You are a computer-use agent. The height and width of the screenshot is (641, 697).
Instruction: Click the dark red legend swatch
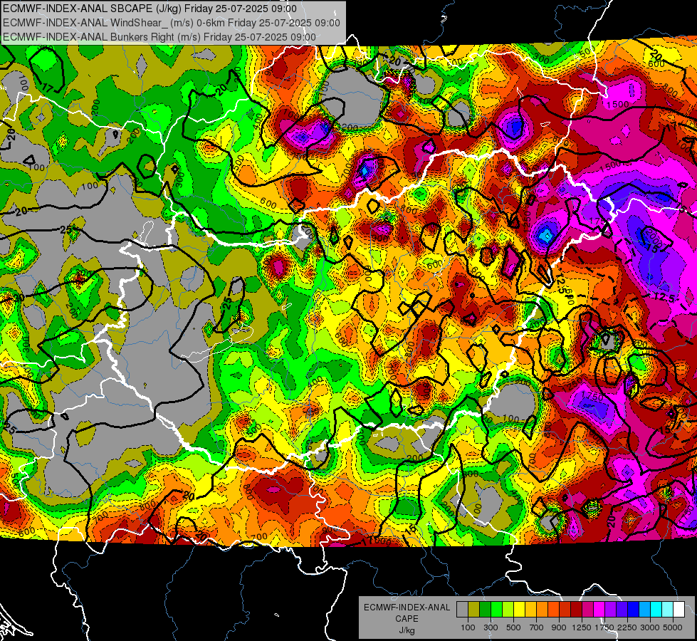point(576,609)
